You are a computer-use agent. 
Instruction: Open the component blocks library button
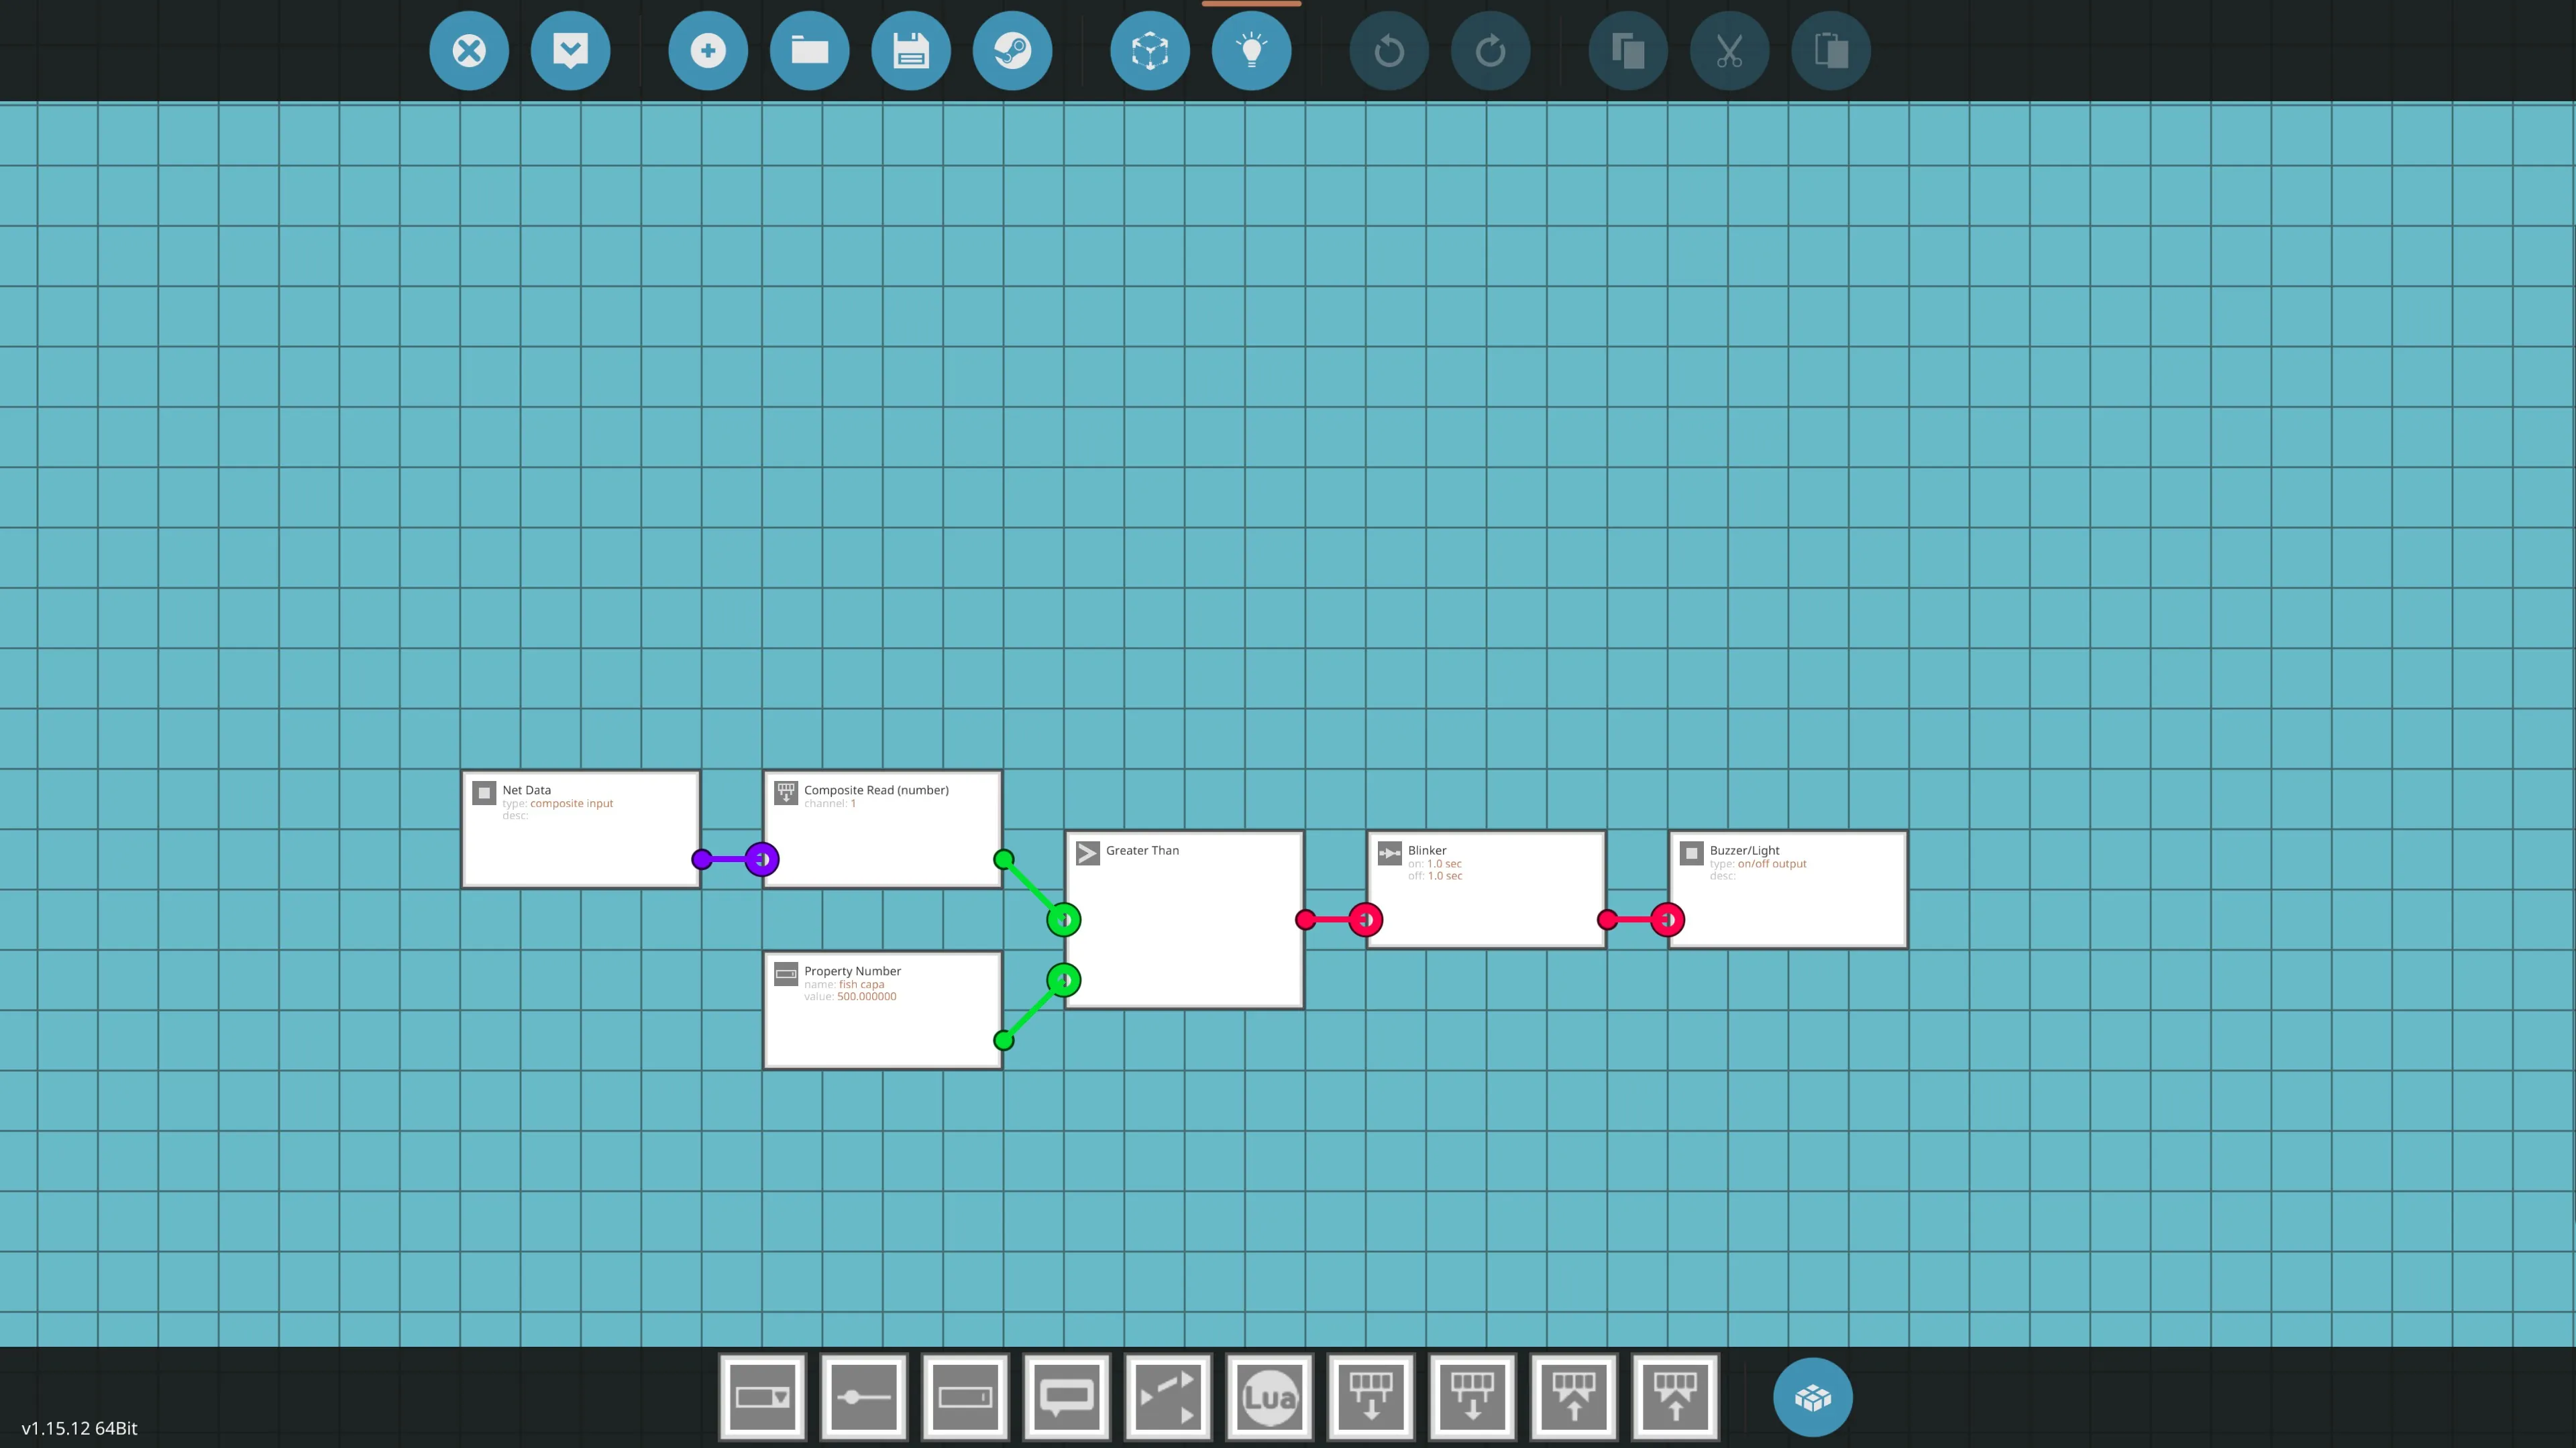click(x=1812, y=1397)
